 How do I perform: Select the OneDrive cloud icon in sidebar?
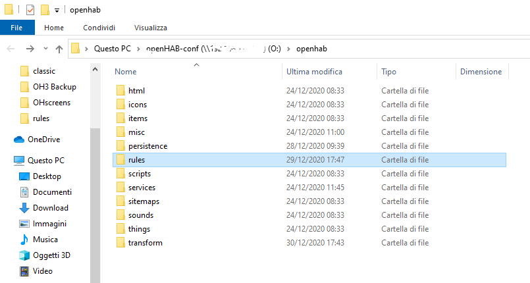[x=19, y=140]
